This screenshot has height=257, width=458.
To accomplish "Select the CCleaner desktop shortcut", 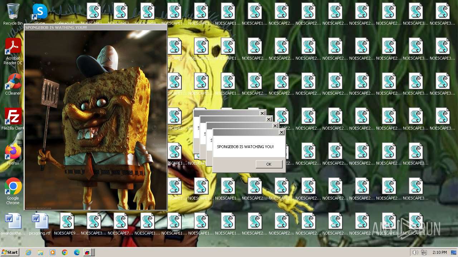I will pyautogui.click(x=13, y=84).
